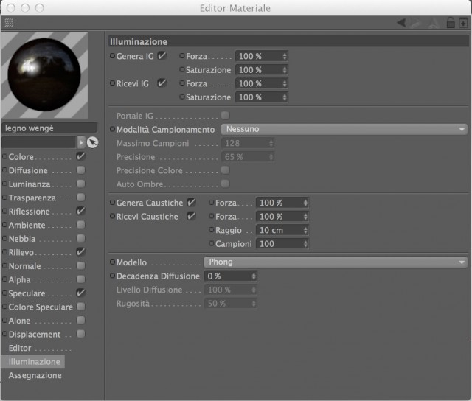
Task: Enable the Displacement channel checkbox
Action: 80,334
